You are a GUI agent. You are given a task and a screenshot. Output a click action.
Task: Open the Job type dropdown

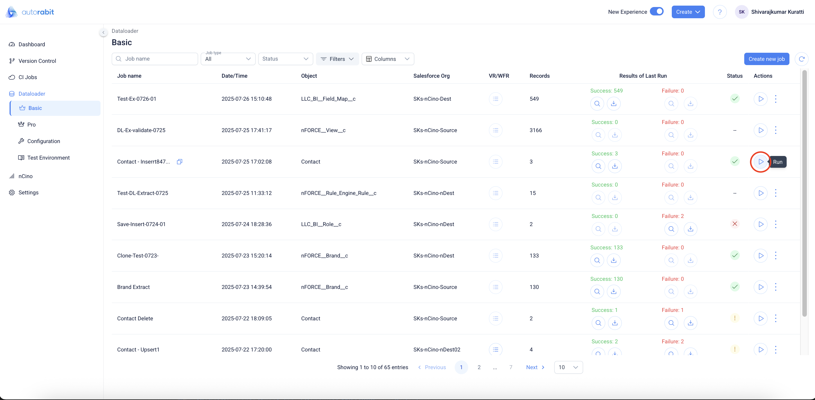click(228, 59)
